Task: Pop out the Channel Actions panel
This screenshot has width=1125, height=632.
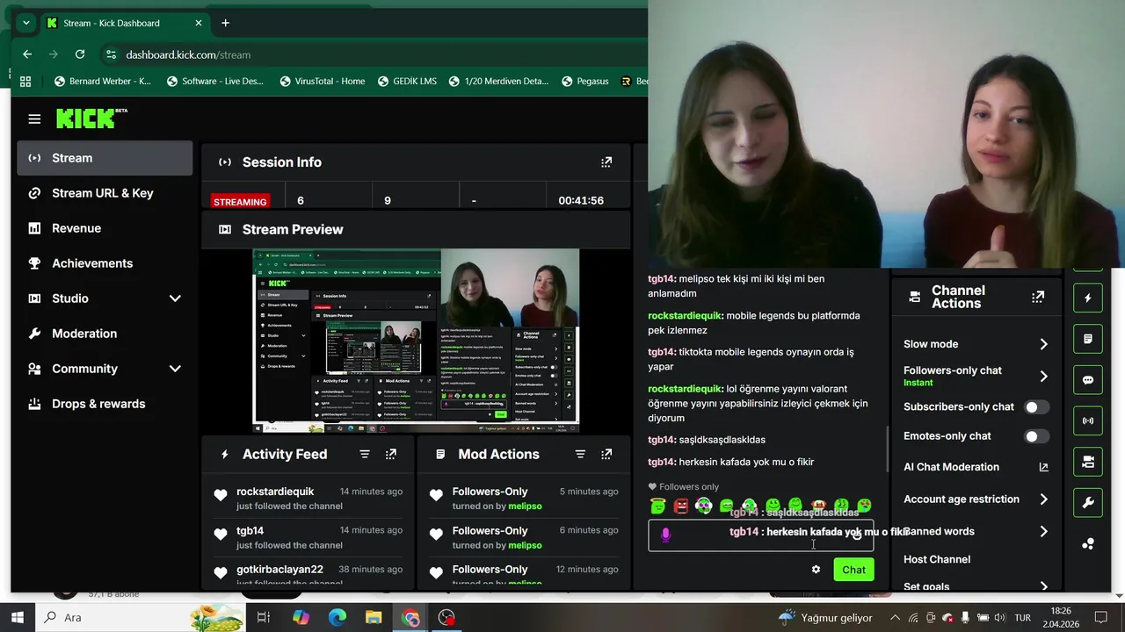Action: [x=1038, y=298]
